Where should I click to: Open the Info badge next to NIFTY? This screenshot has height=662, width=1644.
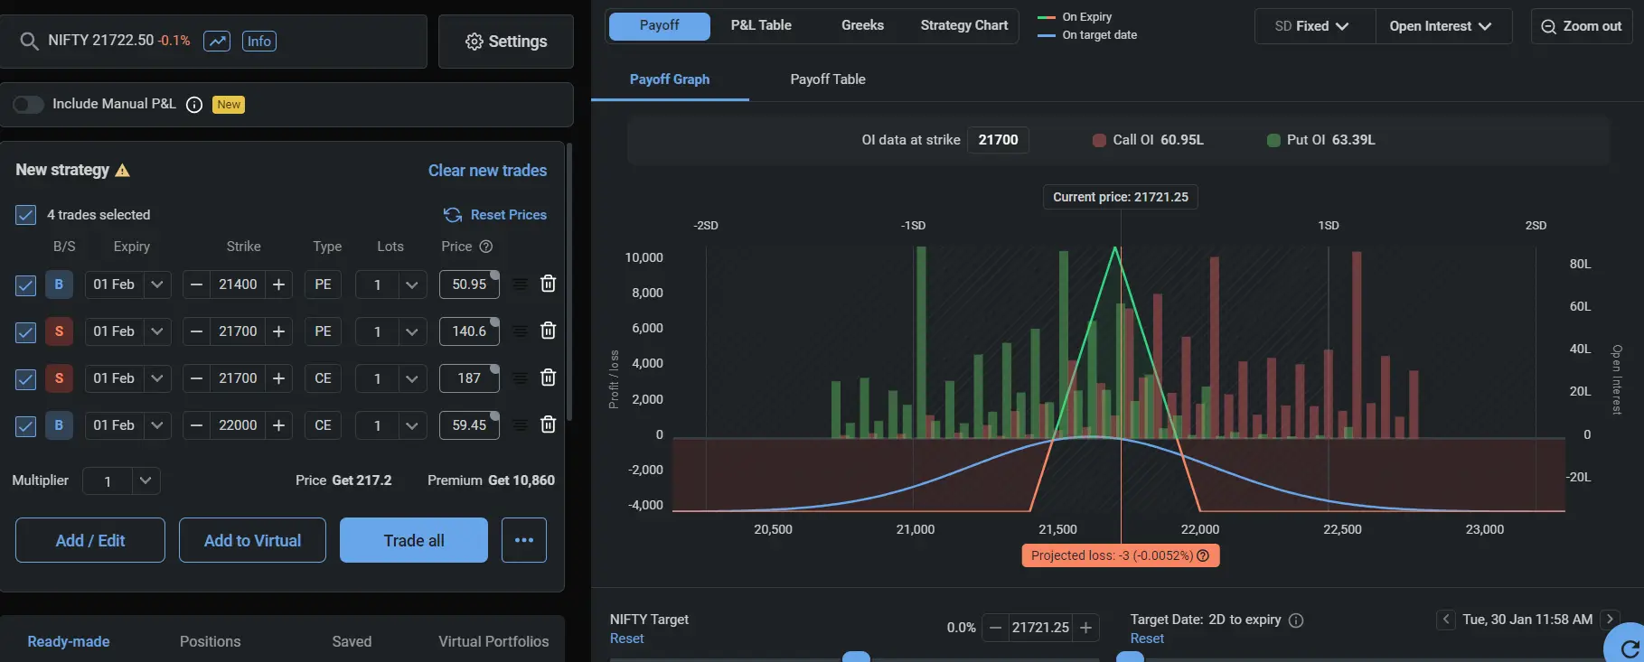tap(259, 41)
